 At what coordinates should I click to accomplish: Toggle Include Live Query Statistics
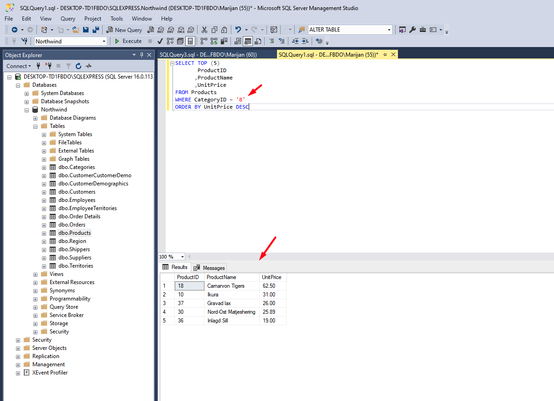214,41
